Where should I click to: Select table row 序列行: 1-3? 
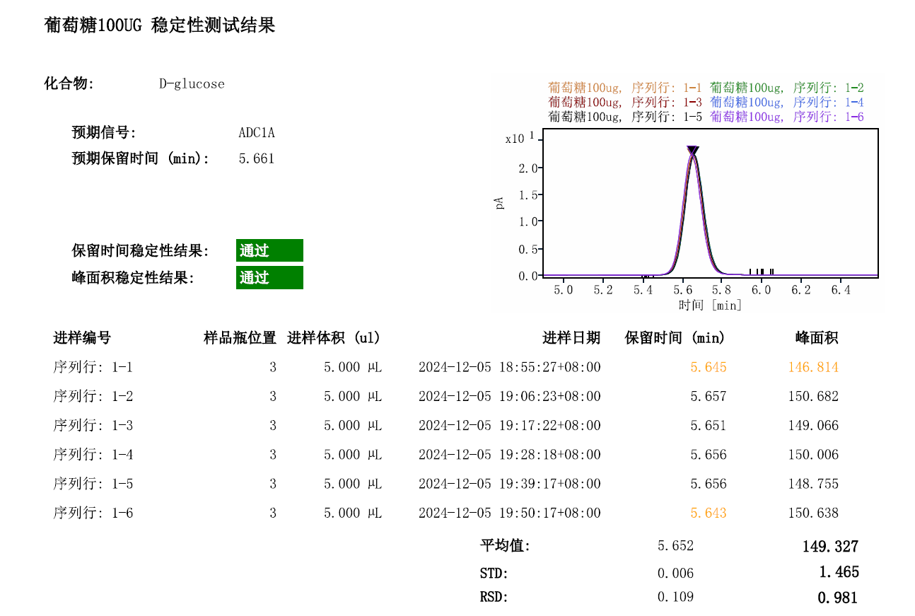[446, 425]
